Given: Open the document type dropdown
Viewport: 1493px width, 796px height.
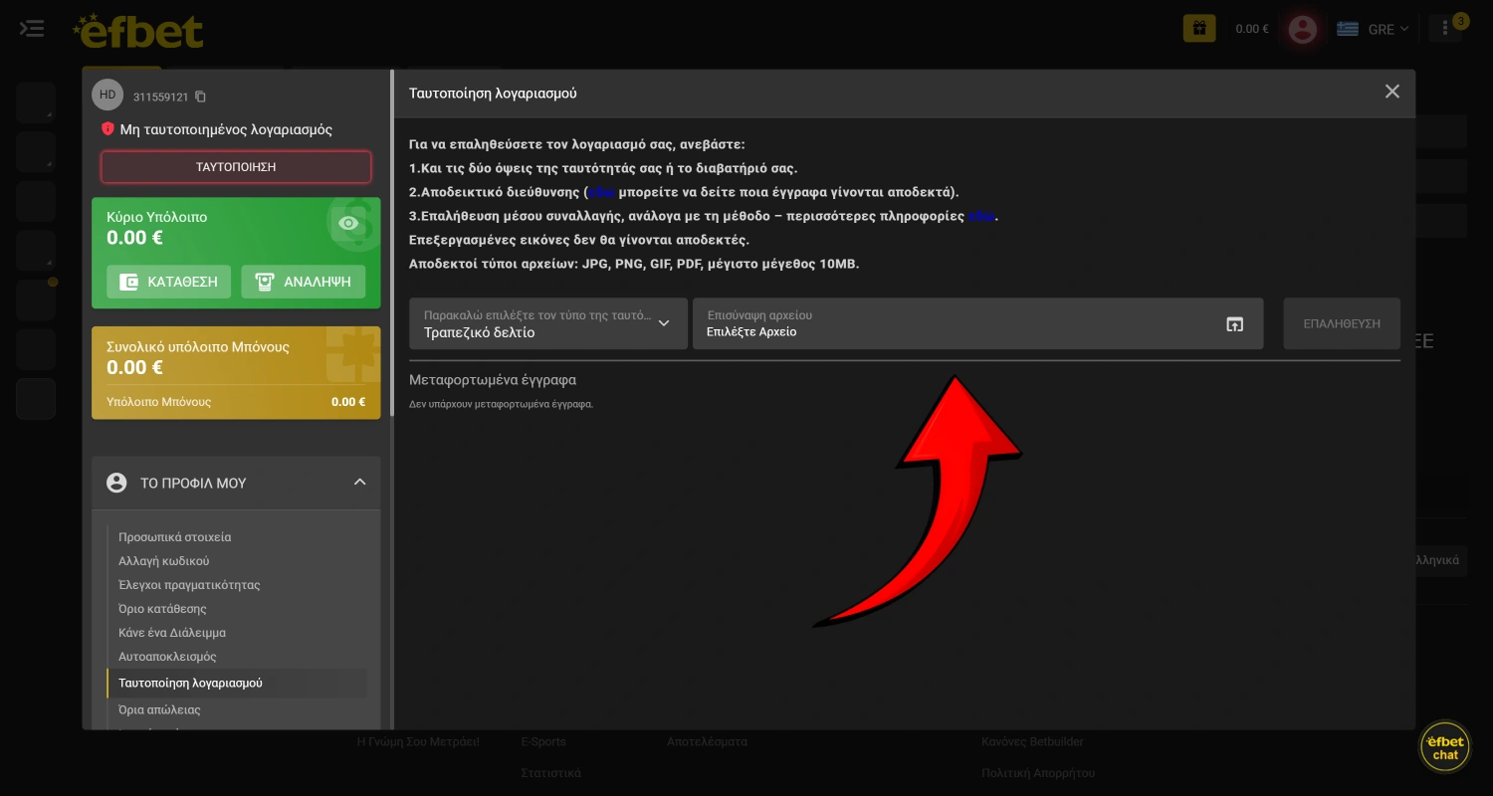Looking at the screenshot, I should click(547, 323).
